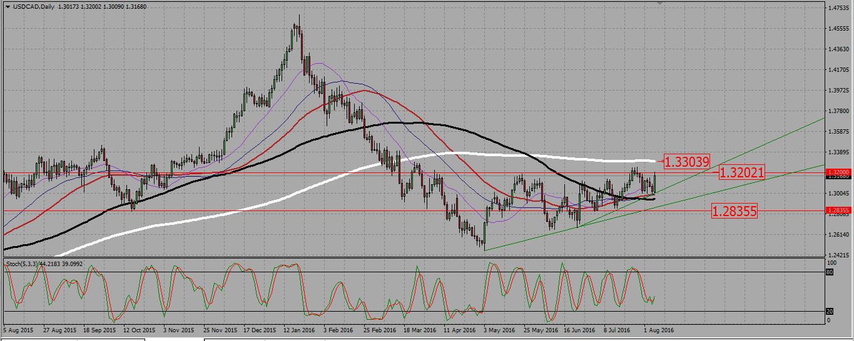The image size is (854, 341).
Task: Click the 12 Oct 2015 date label
Action: click(139, 330)
